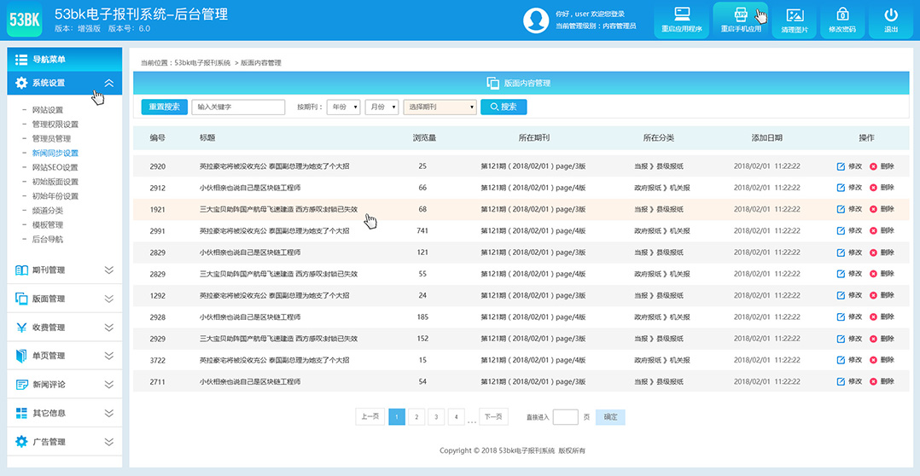The width and height of the screenshot is (920, 476).
Task: Click the 版面内容管理 header icon
Action: coord(493,84)
